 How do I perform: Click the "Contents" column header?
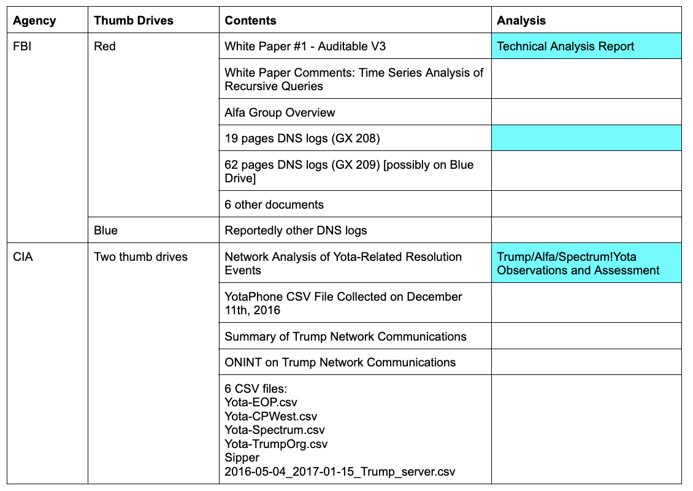355,20
